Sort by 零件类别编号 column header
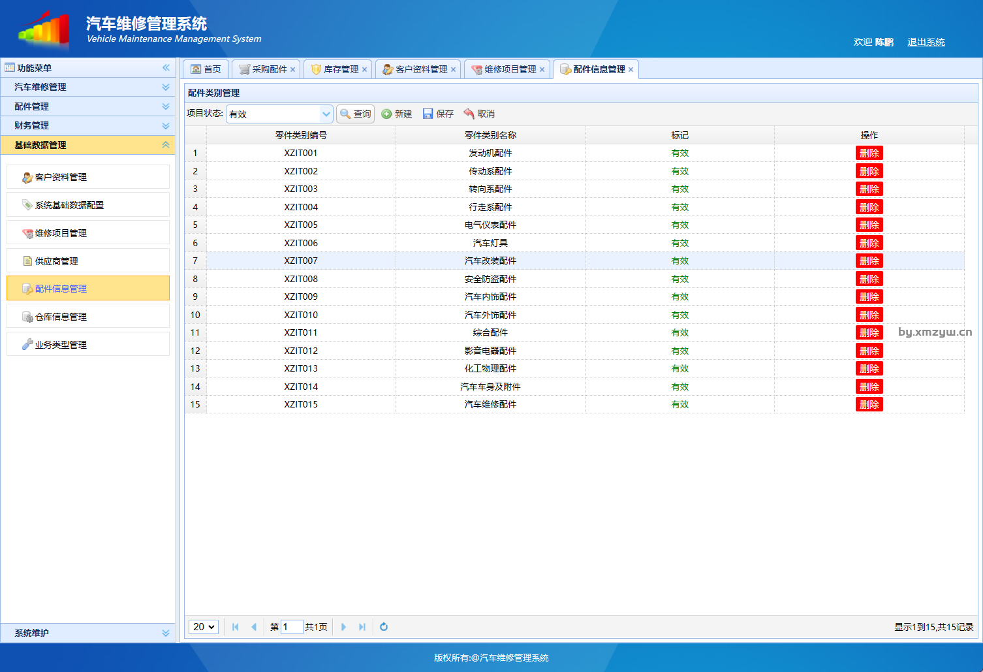This screenshot has height=672, width=983. (x=301, y=135)
